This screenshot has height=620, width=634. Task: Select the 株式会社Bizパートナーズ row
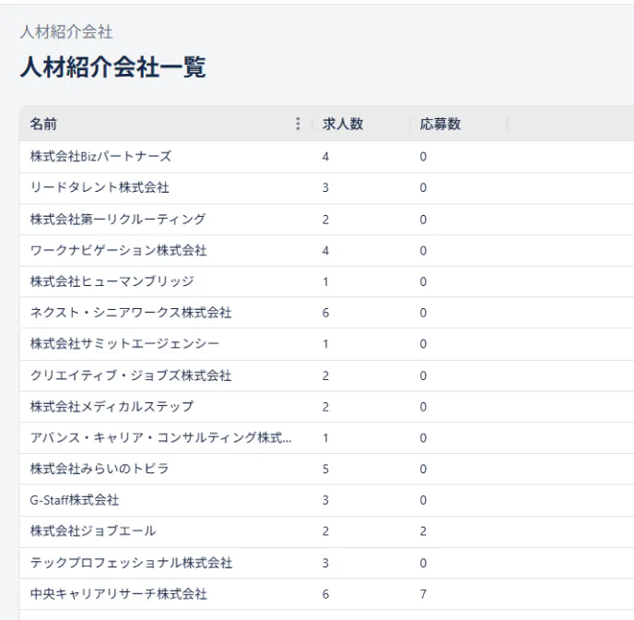click(100, 157)
